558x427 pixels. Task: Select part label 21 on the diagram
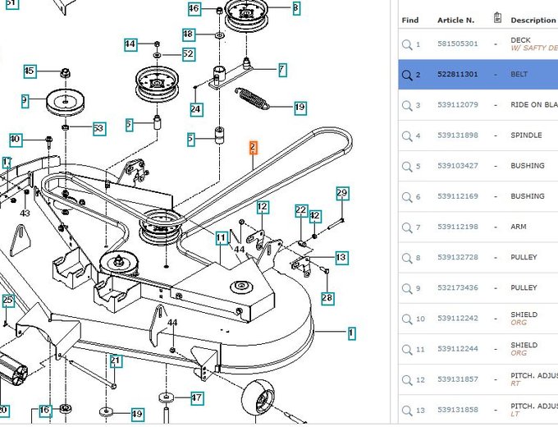116,361
